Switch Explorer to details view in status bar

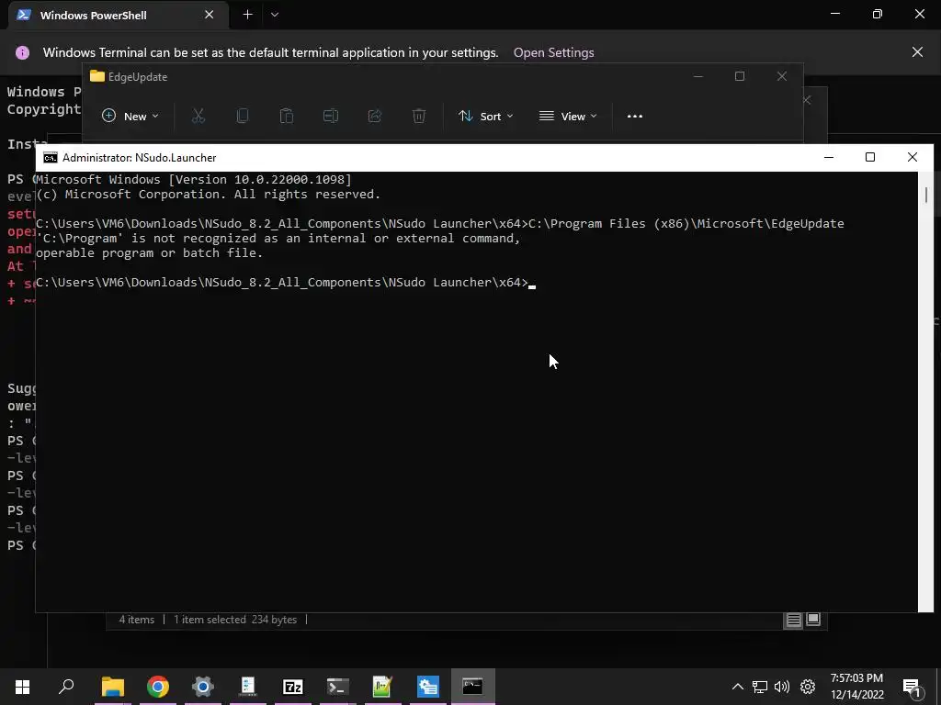[793, 620]
